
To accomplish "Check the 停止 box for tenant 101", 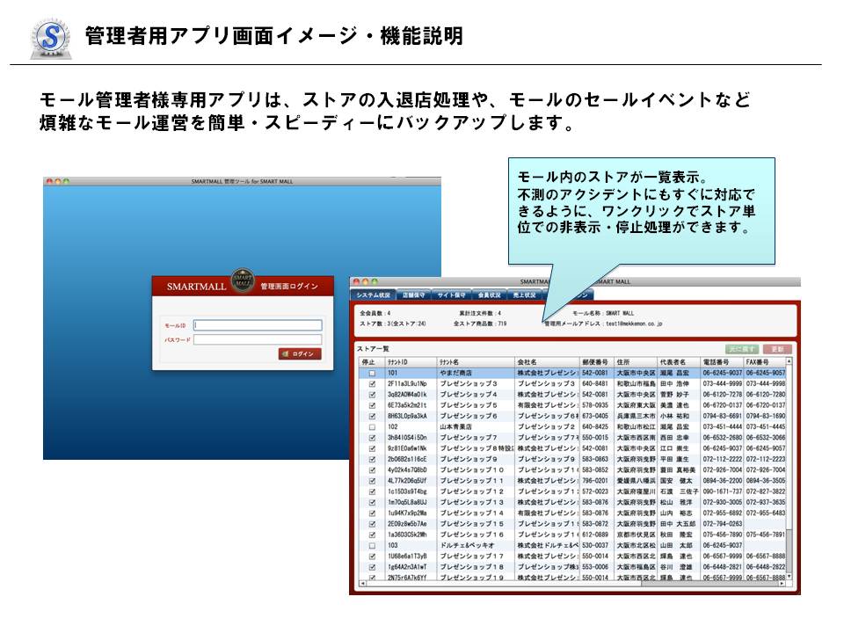I will 372,373.
